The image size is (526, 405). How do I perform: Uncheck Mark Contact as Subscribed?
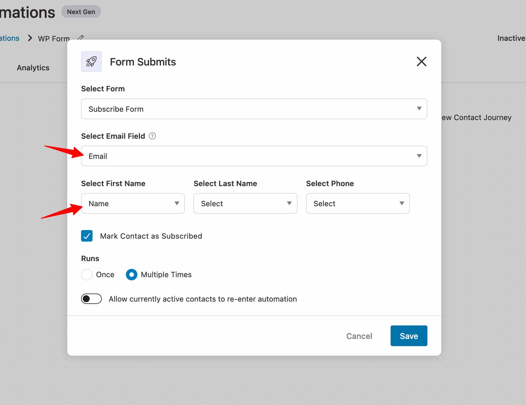[87, 236]
